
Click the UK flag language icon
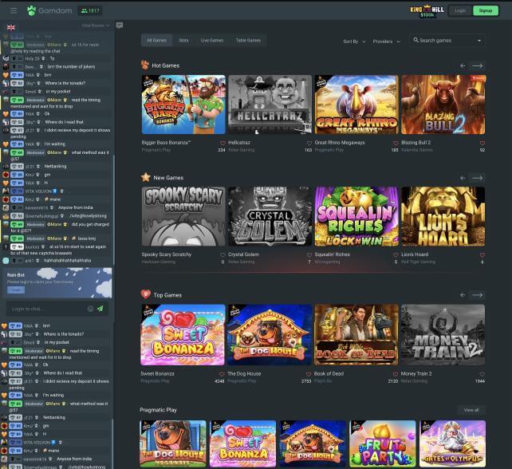(11, 27)
